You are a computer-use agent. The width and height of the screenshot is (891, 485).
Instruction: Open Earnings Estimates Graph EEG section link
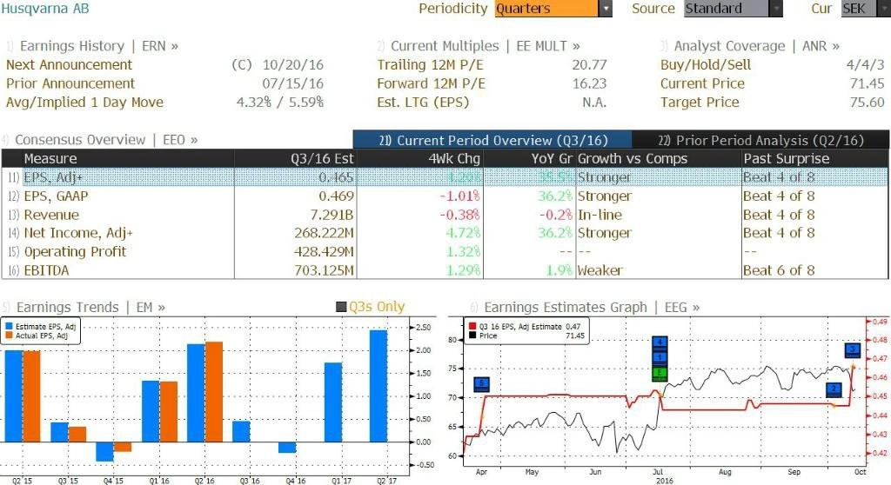coord(592,307)
